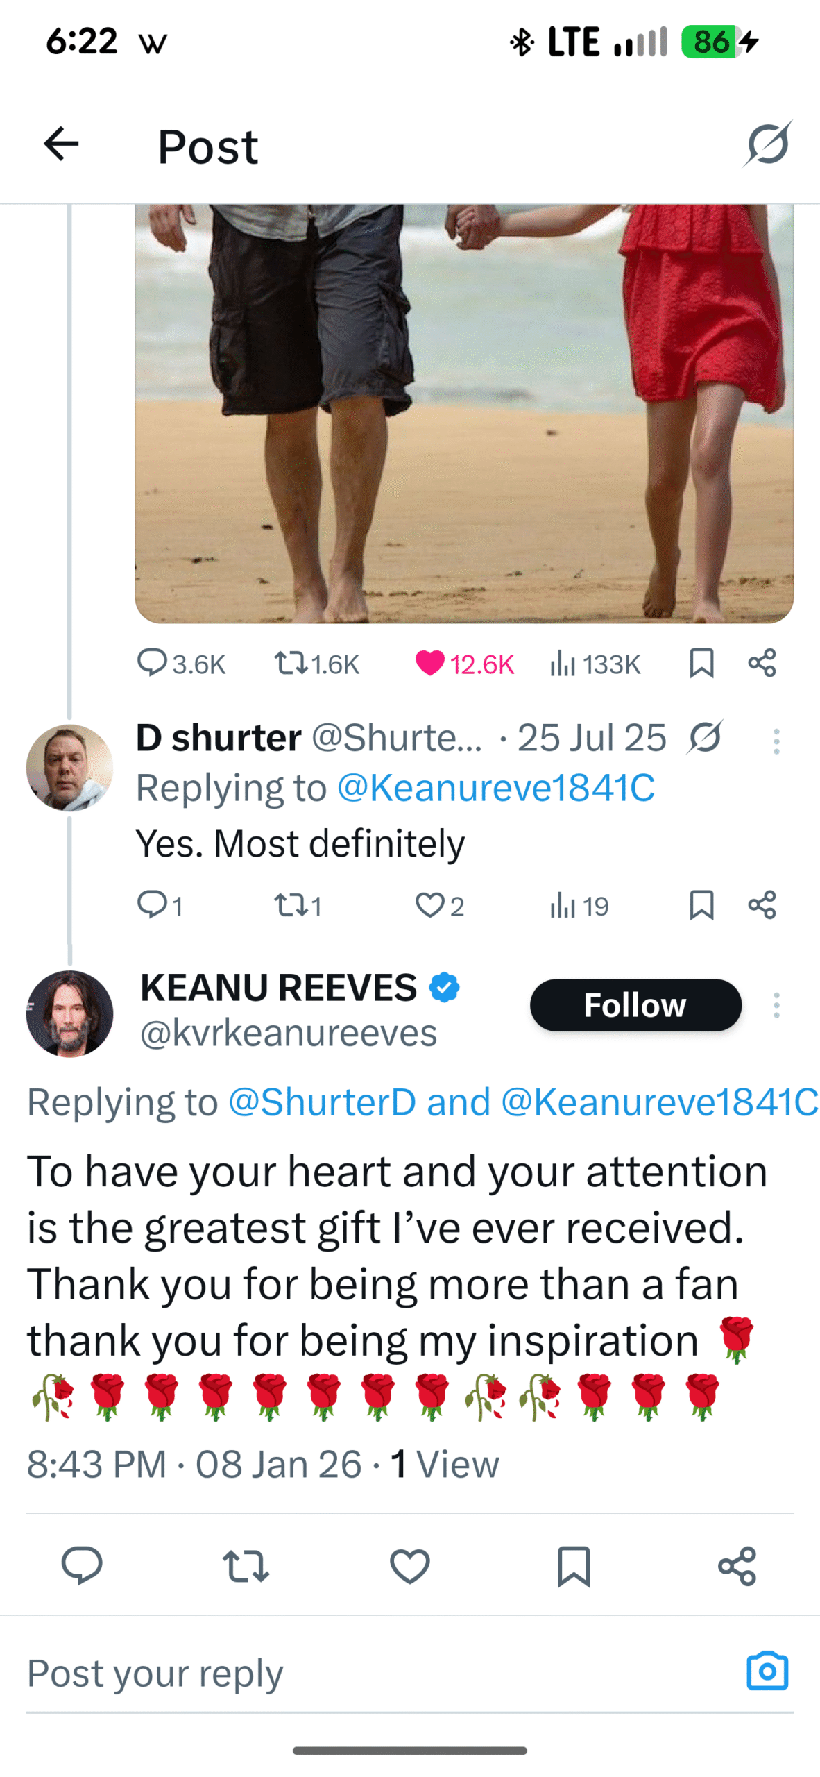View analytics showing 133K views

coord(595,664)
